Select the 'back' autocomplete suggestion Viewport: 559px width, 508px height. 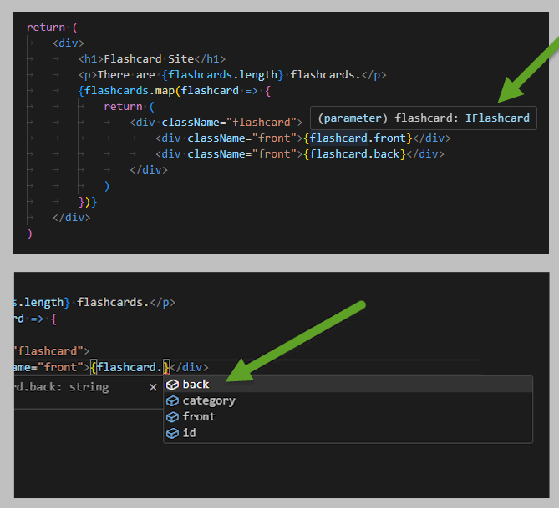tap(348, 385)
